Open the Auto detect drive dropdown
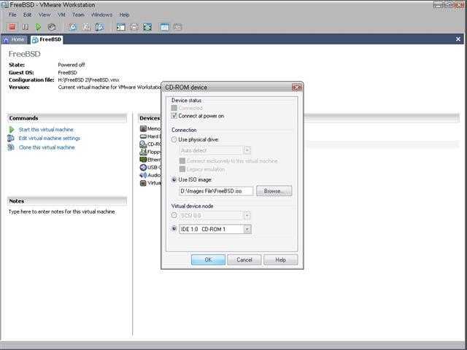467x350 pixels. pos(247,150)
